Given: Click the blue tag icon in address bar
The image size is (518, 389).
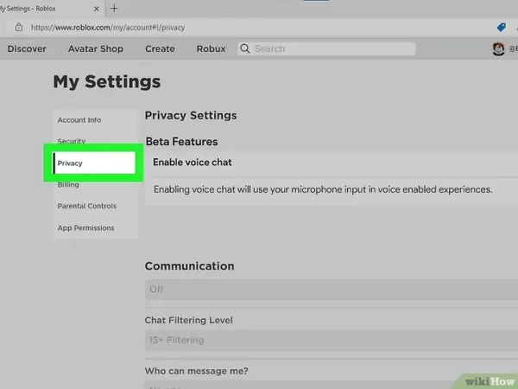Looking at the screenshot, I should tap(501, 27).
